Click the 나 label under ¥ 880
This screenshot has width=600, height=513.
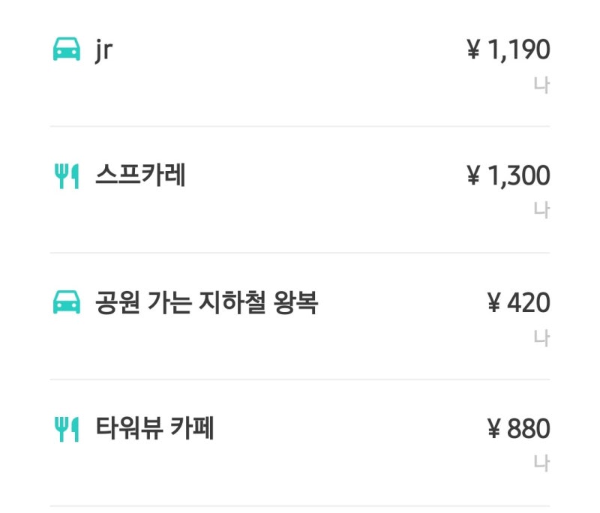pyautogui.click(x=541, y=463)
